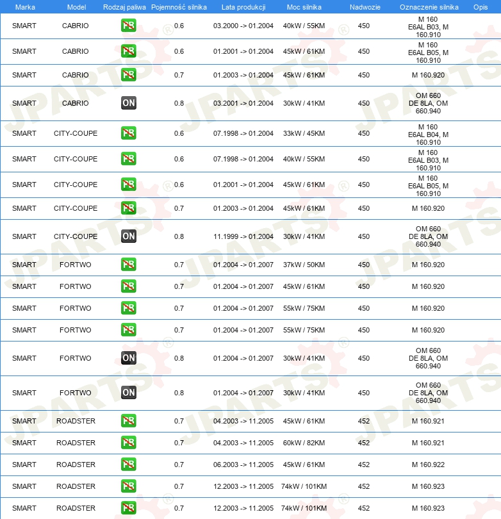Click M 160.920 in the CABRIO row
The width and height of the screenshot is (501, 519).
pos(428,75)
